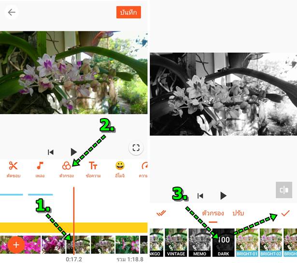Open the music note tool

40,169
